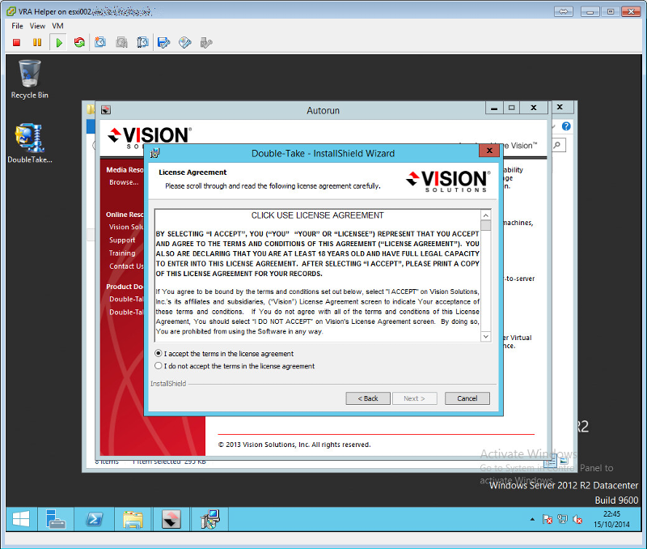Select 'I accept the terms in the license agreement'
Screen dimensions: 647x549
[224, 354]
